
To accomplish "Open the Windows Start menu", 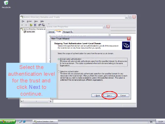I will 7,122.
